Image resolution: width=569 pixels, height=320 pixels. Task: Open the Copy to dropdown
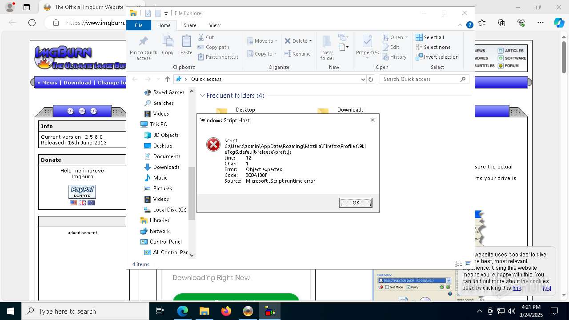(262, 54)
